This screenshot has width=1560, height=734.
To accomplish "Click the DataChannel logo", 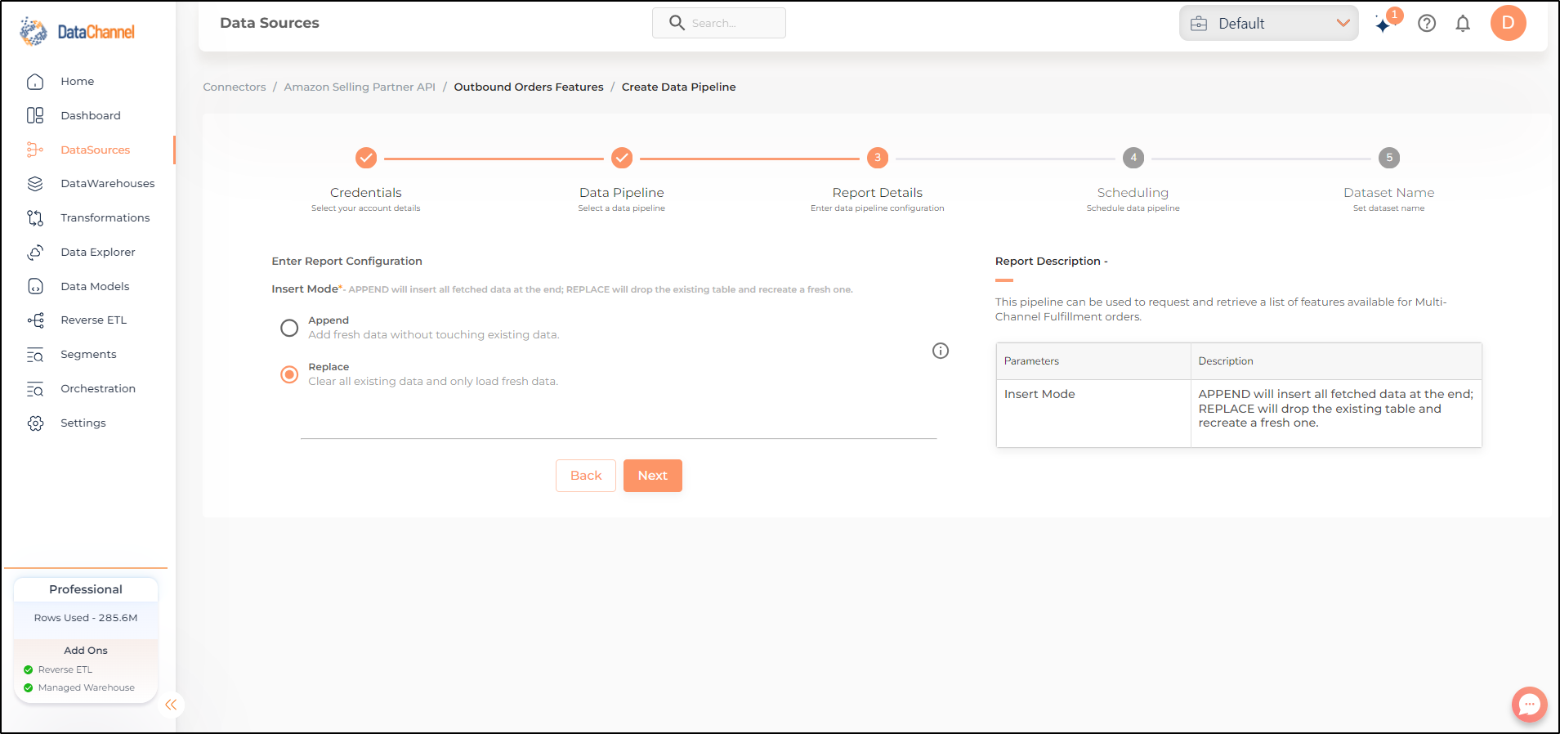I will [x=78, y=31].
